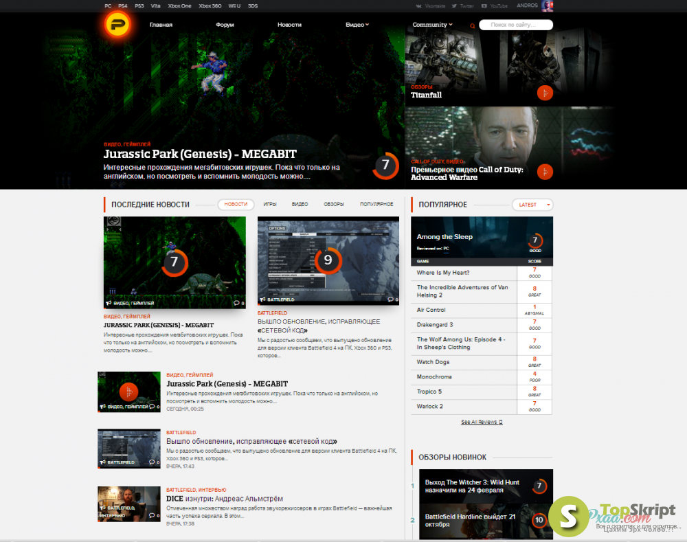
Task: Play the Call of Duty premiere video button
Action: (545, 172)
